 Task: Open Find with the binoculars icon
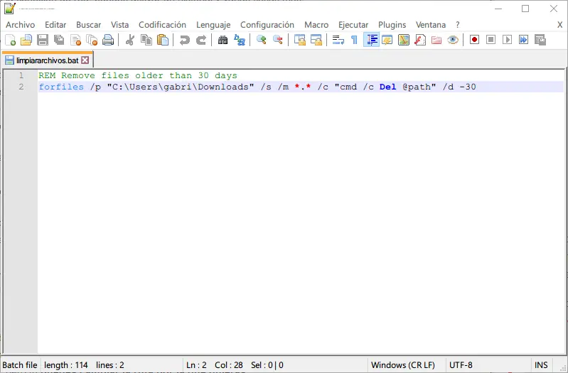point(223,40)
